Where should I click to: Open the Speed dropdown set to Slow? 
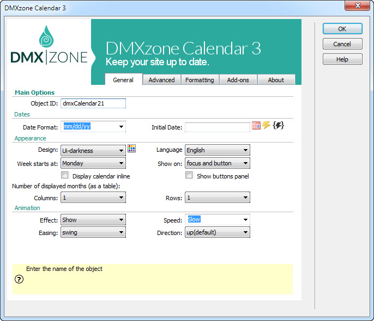(218, 219)
